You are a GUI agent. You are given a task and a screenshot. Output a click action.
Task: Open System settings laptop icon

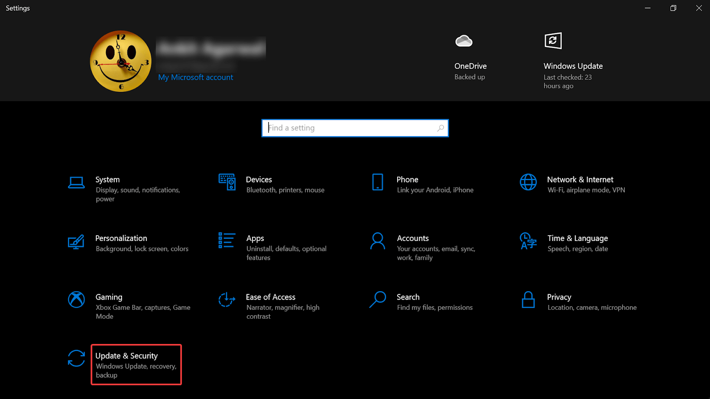click(x=76, y=182)
